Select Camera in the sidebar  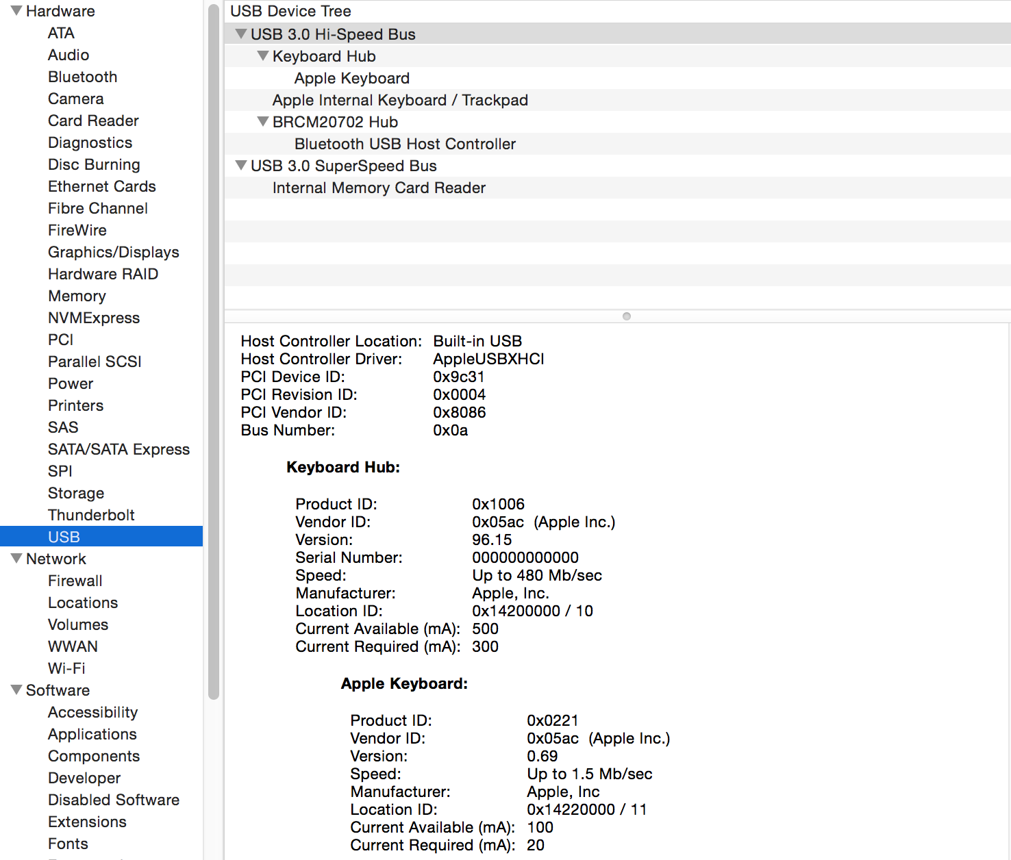75,99
